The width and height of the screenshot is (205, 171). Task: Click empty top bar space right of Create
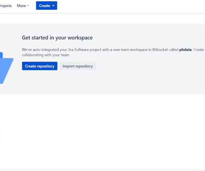point(131,6)
